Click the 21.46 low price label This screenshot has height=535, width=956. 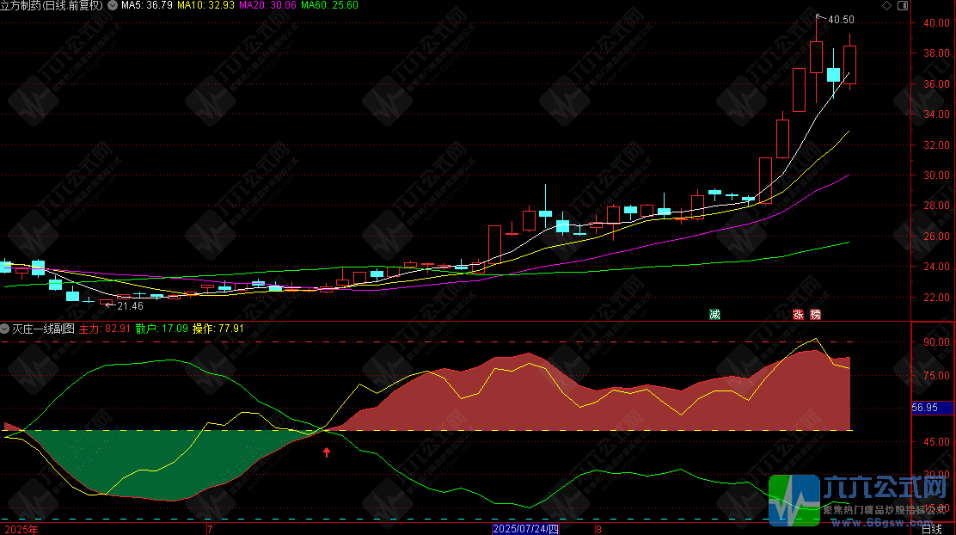(131, 306)
